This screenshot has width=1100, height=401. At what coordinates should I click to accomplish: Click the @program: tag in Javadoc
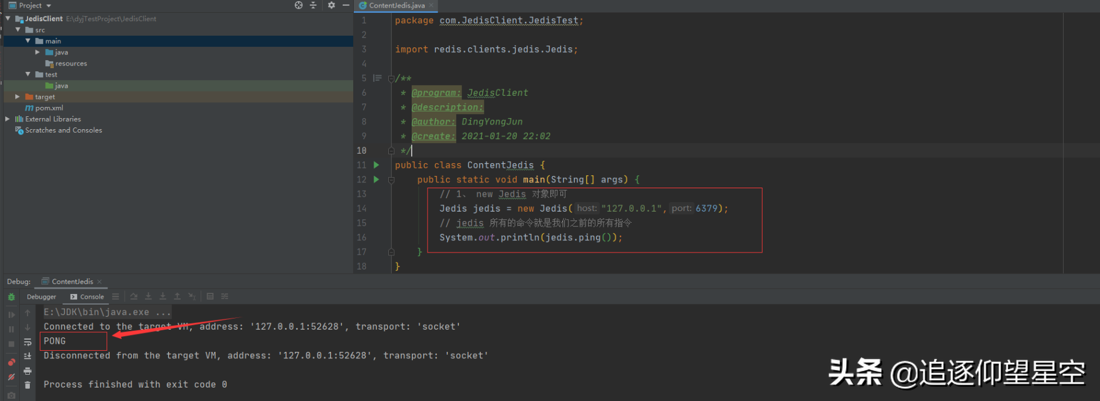pyautogui.click(x=436, y=92)
